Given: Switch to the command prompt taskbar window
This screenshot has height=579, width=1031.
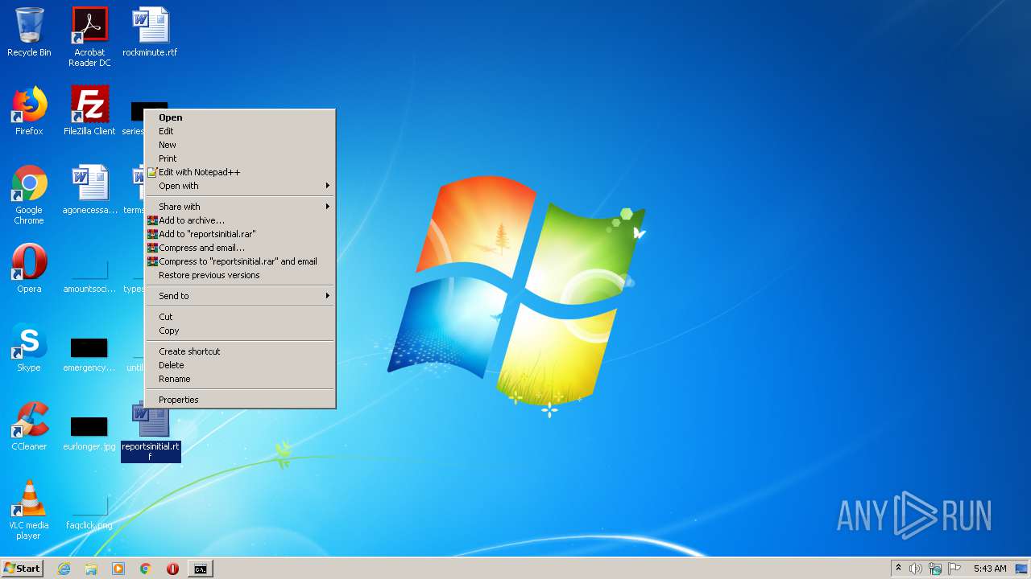Looking at the screenshot, I should point(200,569).
